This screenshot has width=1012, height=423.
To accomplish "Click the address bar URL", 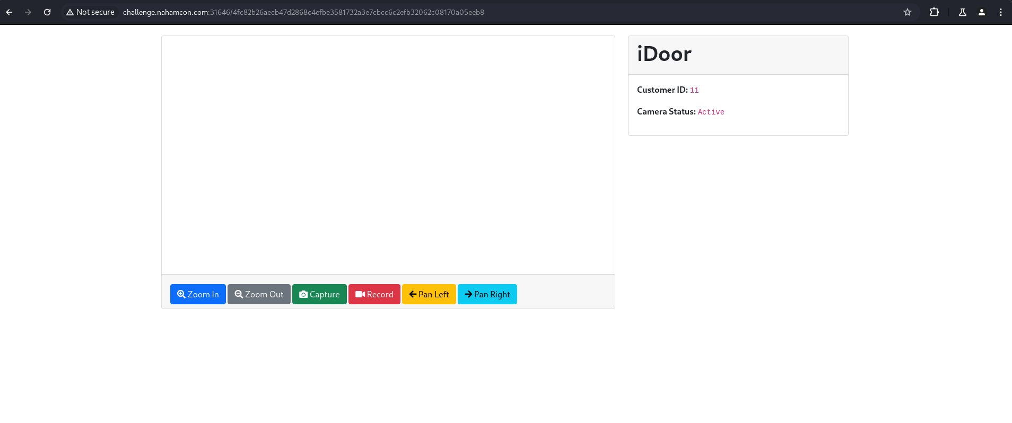I will tap(303, 12).
